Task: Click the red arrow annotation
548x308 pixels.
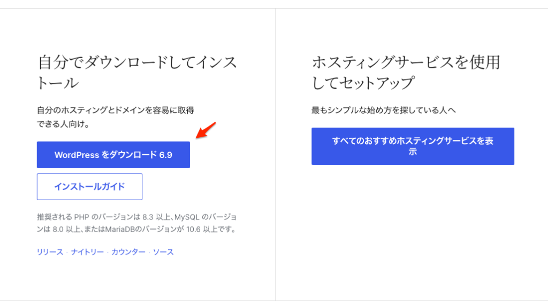Action: 206,130
